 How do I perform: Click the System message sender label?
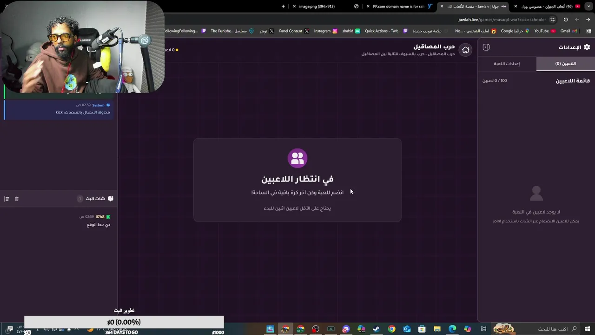98,105
